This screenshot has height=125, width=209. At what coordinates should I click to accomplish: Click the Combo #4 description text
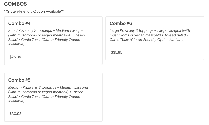(47, 37)
